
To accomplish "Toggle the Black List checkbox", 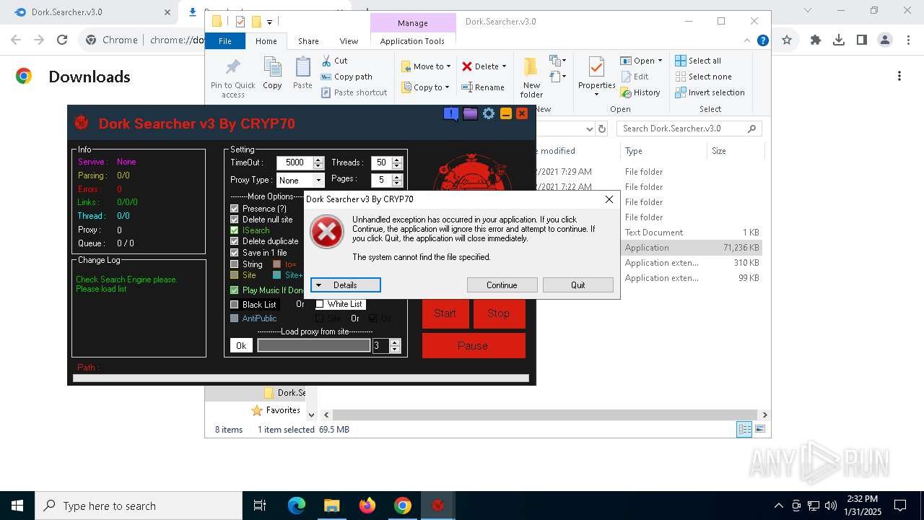I will pyautogui.click(x=234, y=305).
